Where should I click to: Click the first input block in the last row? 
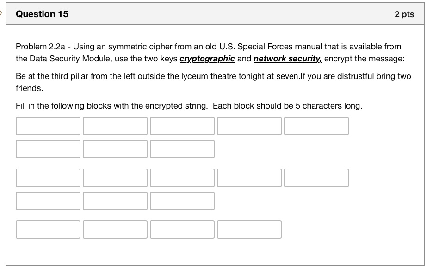pyautogui.click(x=48, y=230)
